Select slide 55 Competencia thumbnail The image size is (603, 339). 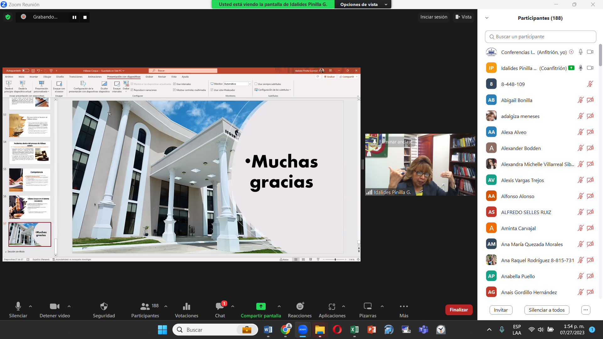30,180
